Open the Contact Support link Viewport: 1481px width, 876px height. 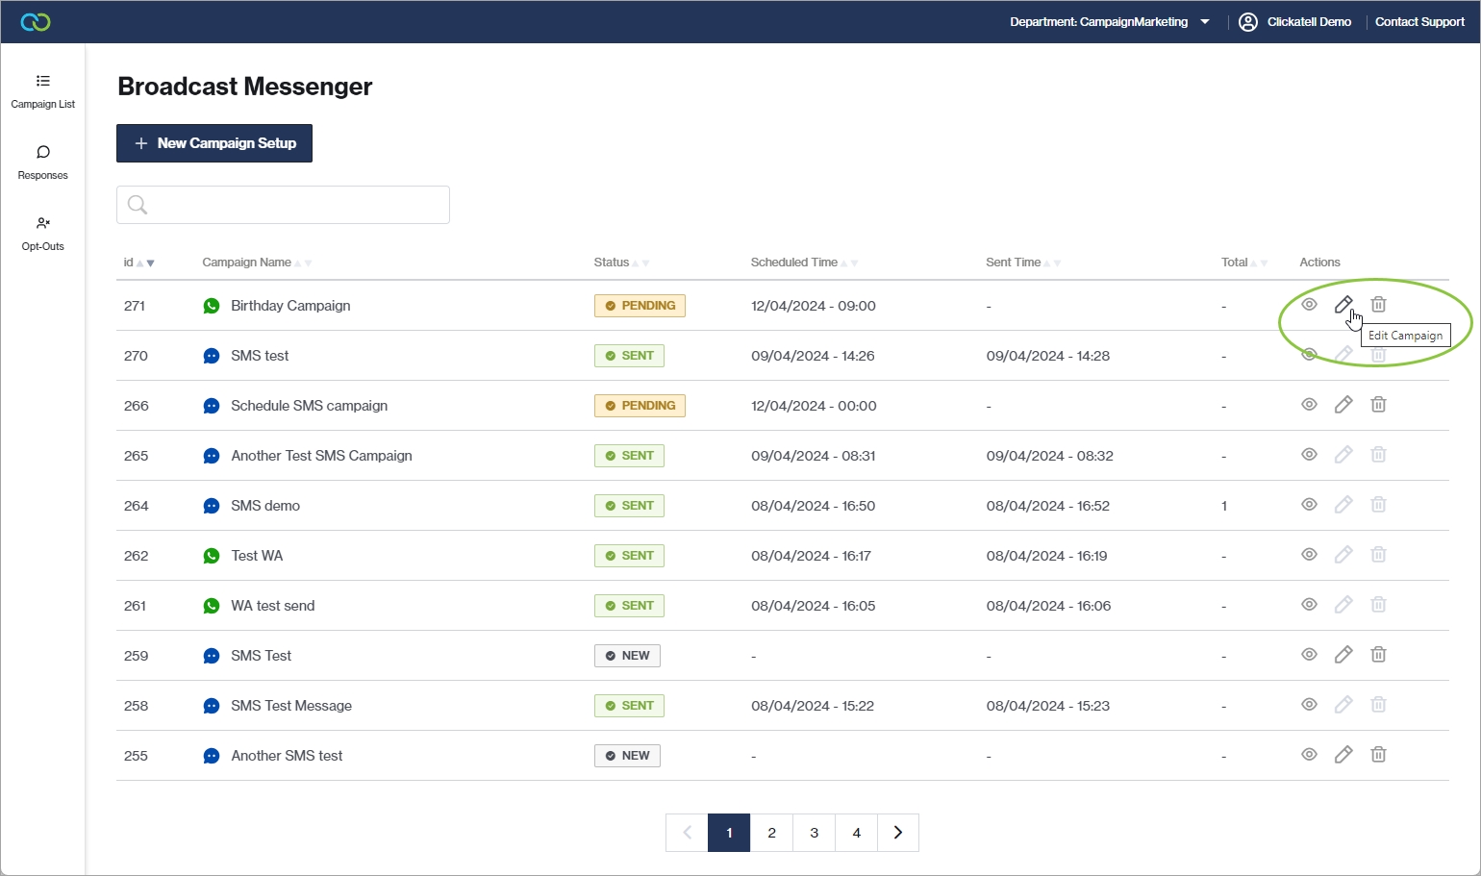coord(1419,22)
